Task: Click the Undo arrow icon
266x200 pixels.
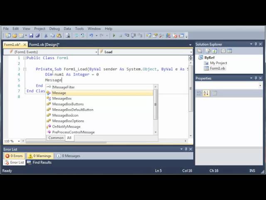Action: coord(91,35)
